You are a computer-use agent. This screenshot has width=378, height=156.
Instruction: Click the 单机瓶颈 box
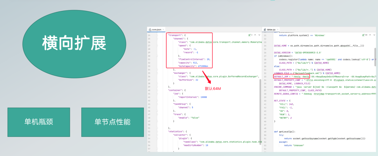tap(39, 122)
